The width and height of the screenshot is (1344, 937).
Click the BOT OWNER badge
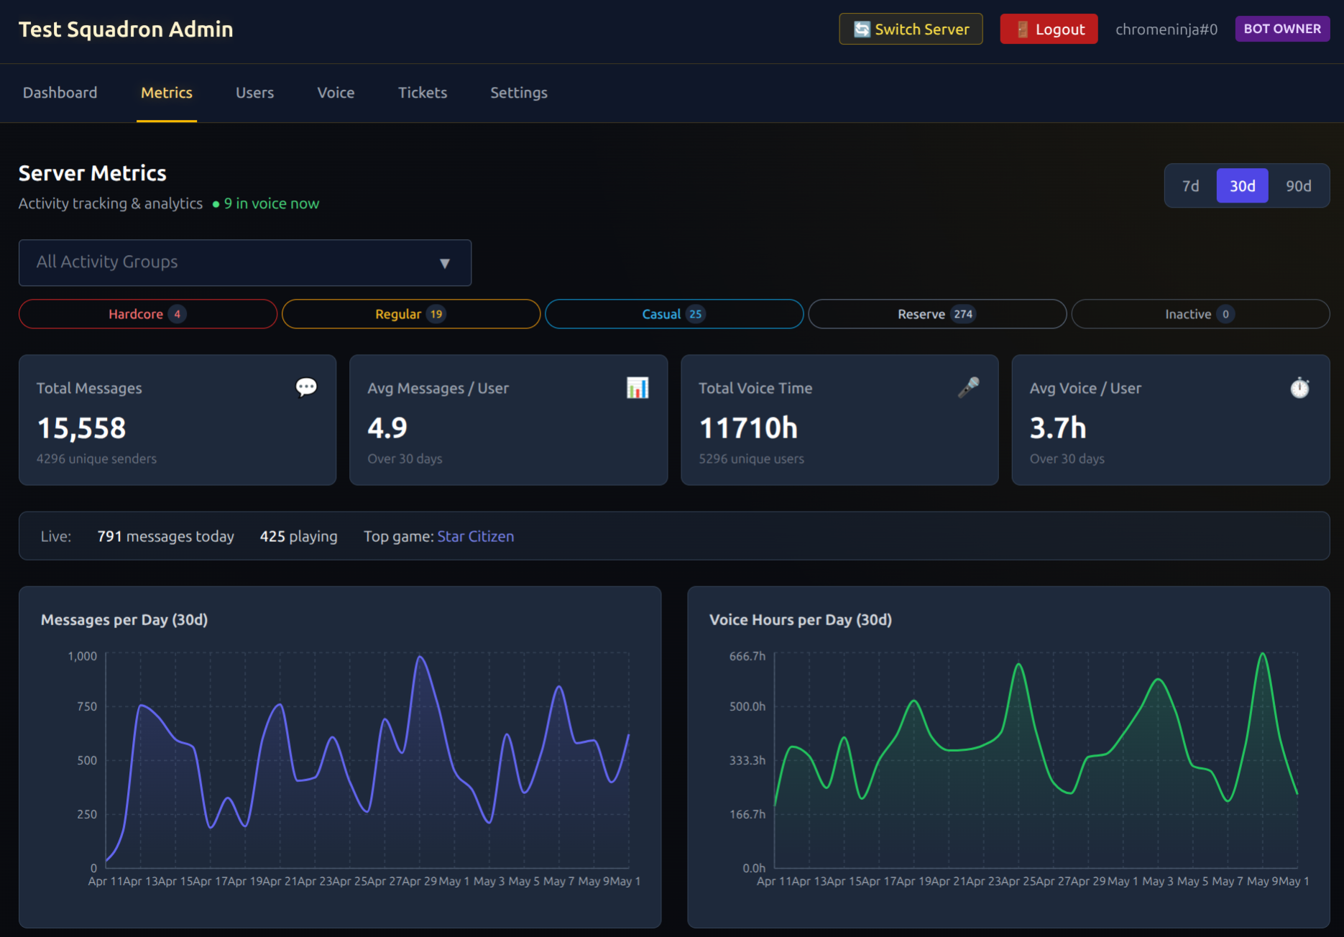tap(1282, 29)
